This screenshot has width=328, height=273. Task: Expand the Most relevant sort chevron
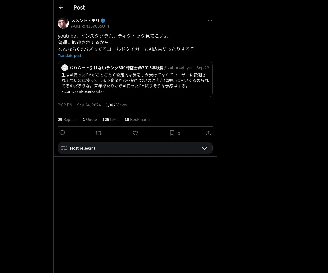[204, 148]
